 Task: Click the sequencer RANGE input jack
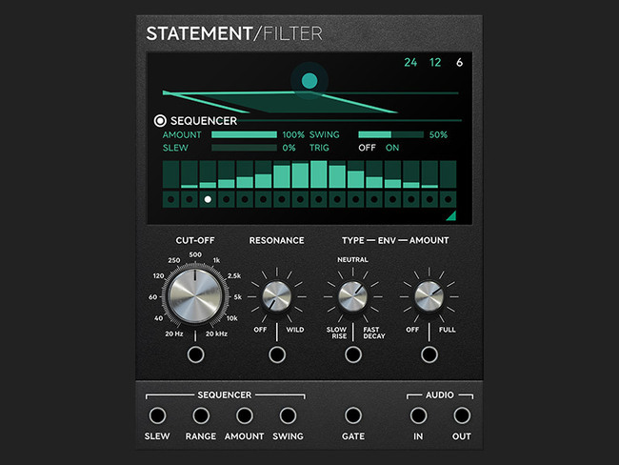click(201, 415)
